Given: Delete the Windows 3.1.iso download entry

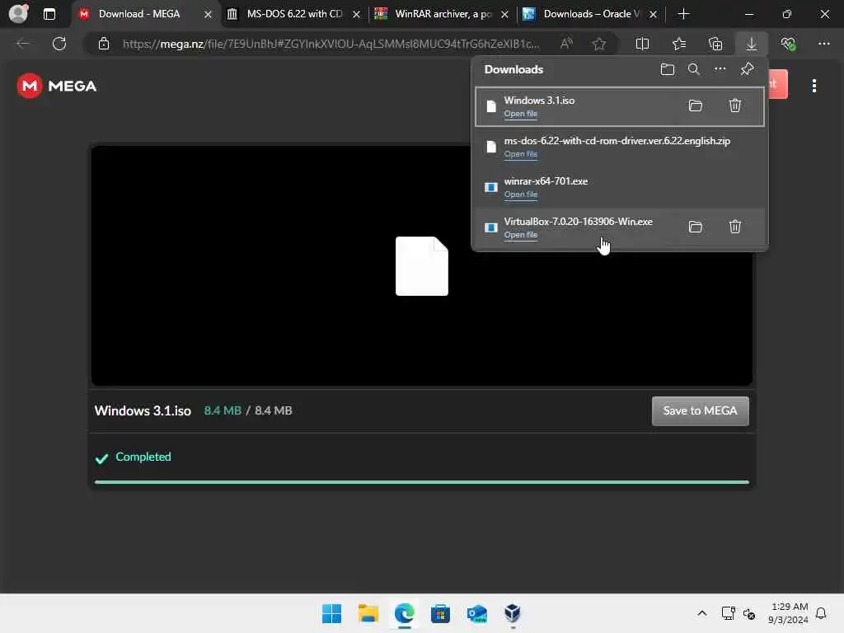Looking at the screenshot, I should coord(734,105).
